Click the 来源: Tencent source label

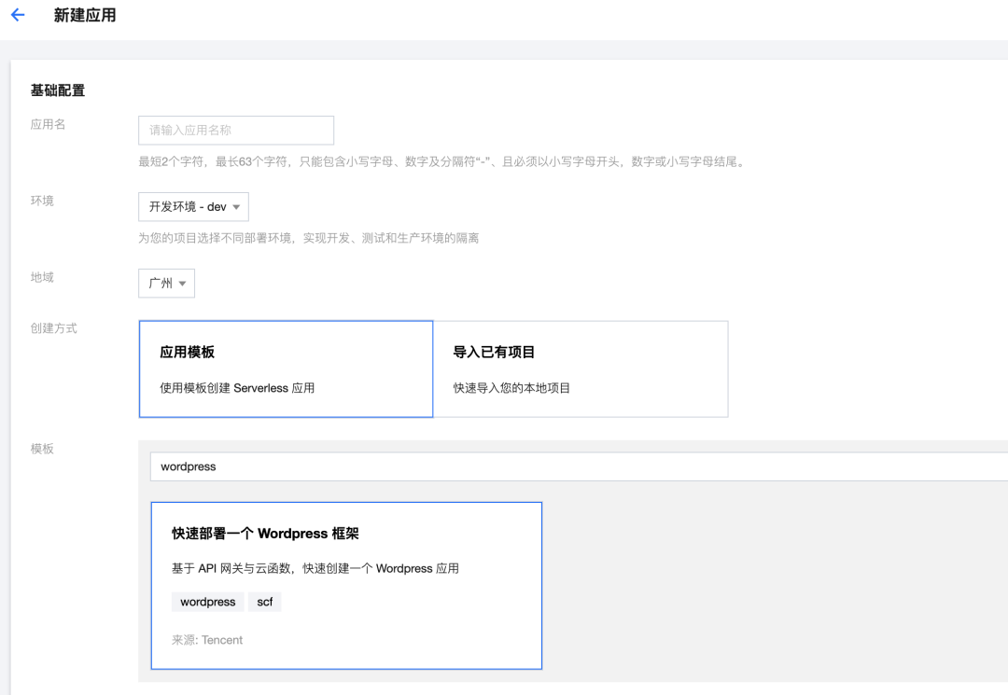[205, 640]
